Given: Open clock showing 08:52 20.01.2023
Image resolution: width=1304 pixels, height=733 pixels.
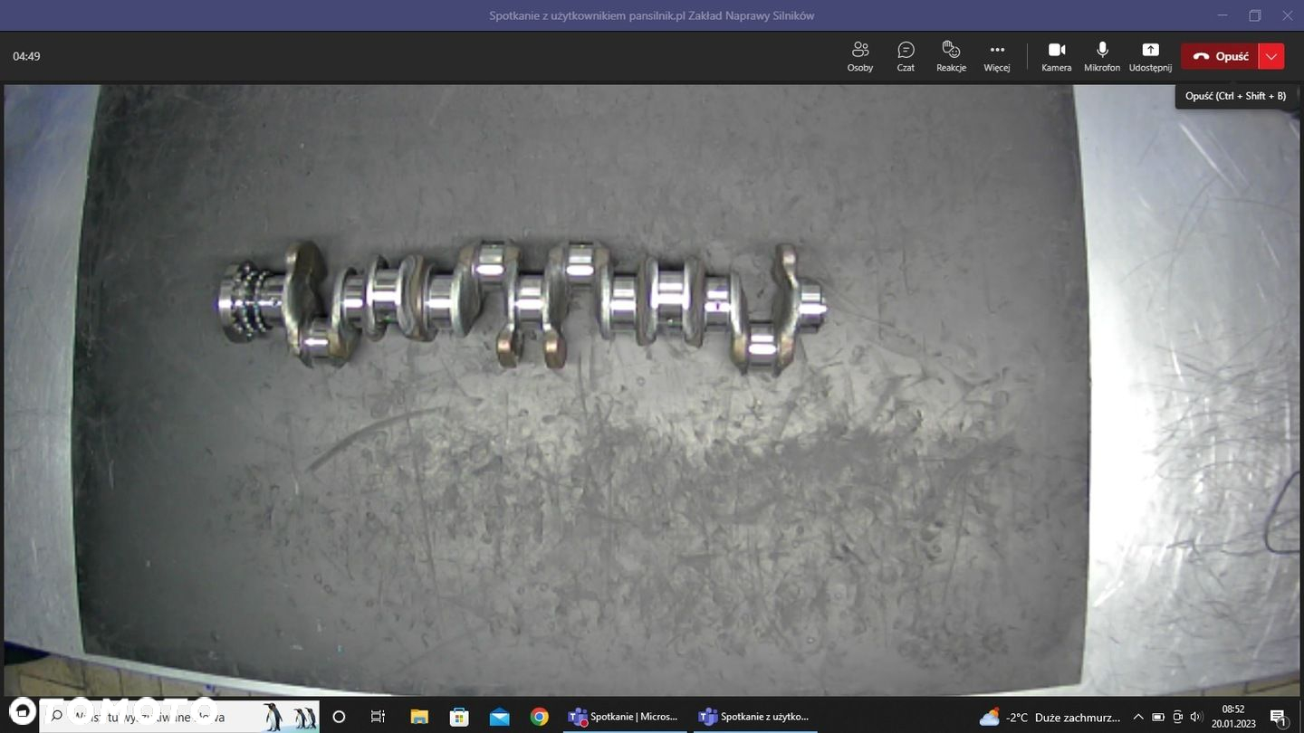Looking at the screenshot, I should 1233,717.
